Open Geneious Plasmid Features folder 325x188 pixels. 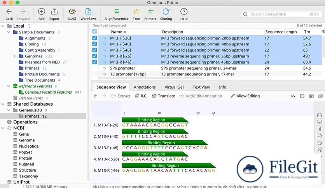(48, 92)
